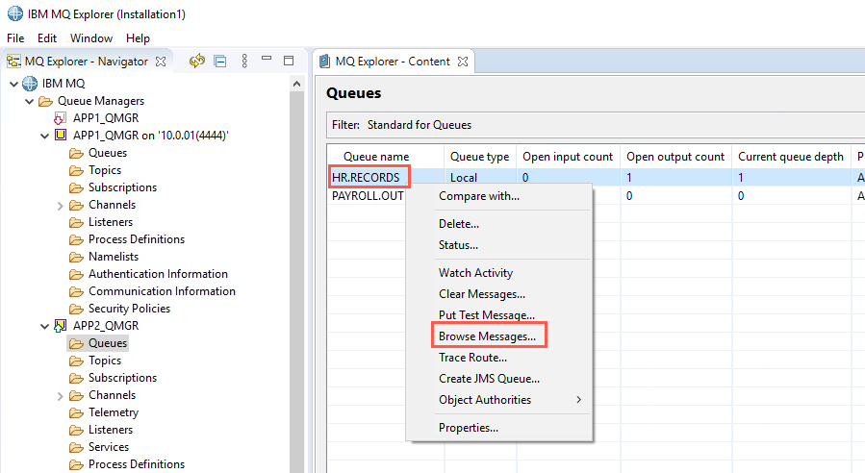
Task: Click Subscriptions folder icon under APP1_QMGR remote
Action: pos(76,188)
